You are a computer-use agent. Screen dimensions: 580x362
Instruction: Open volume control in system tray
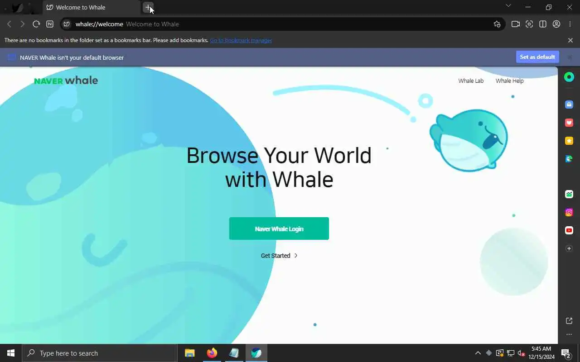pos(521,353)
